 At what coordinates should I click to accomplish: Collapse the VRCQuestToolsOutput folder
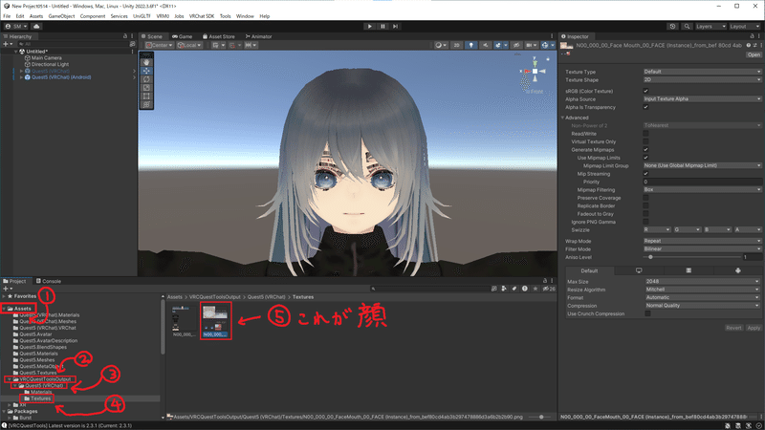point(10,379)
